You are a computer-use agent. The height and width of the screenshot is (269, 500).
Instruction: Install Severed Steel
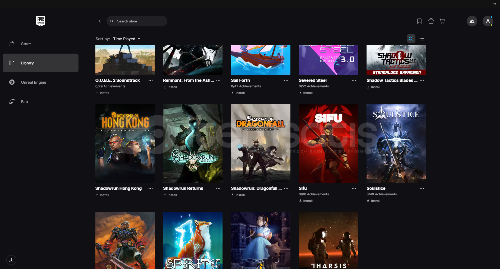coord(306,93)
